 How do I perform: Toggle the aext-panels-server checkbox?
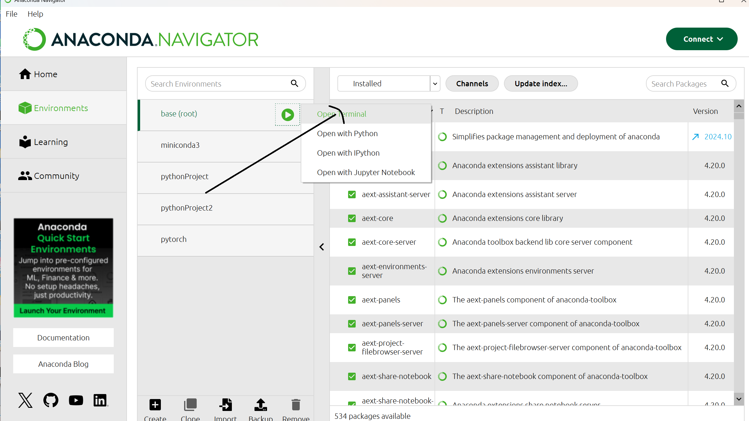(x=352, y=324)
